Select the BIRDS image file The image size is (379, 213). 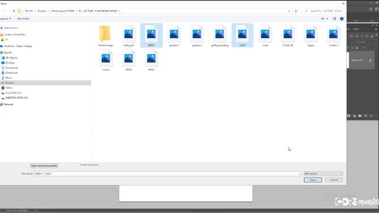coord(152,35)
